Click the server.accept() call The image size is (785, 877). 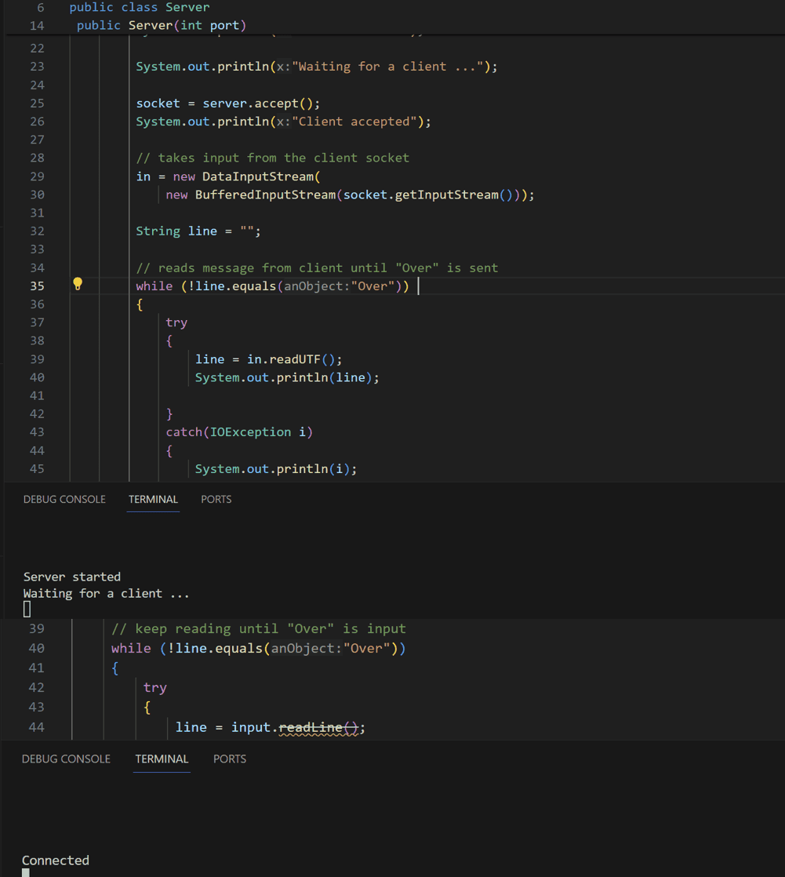(260, 104)
